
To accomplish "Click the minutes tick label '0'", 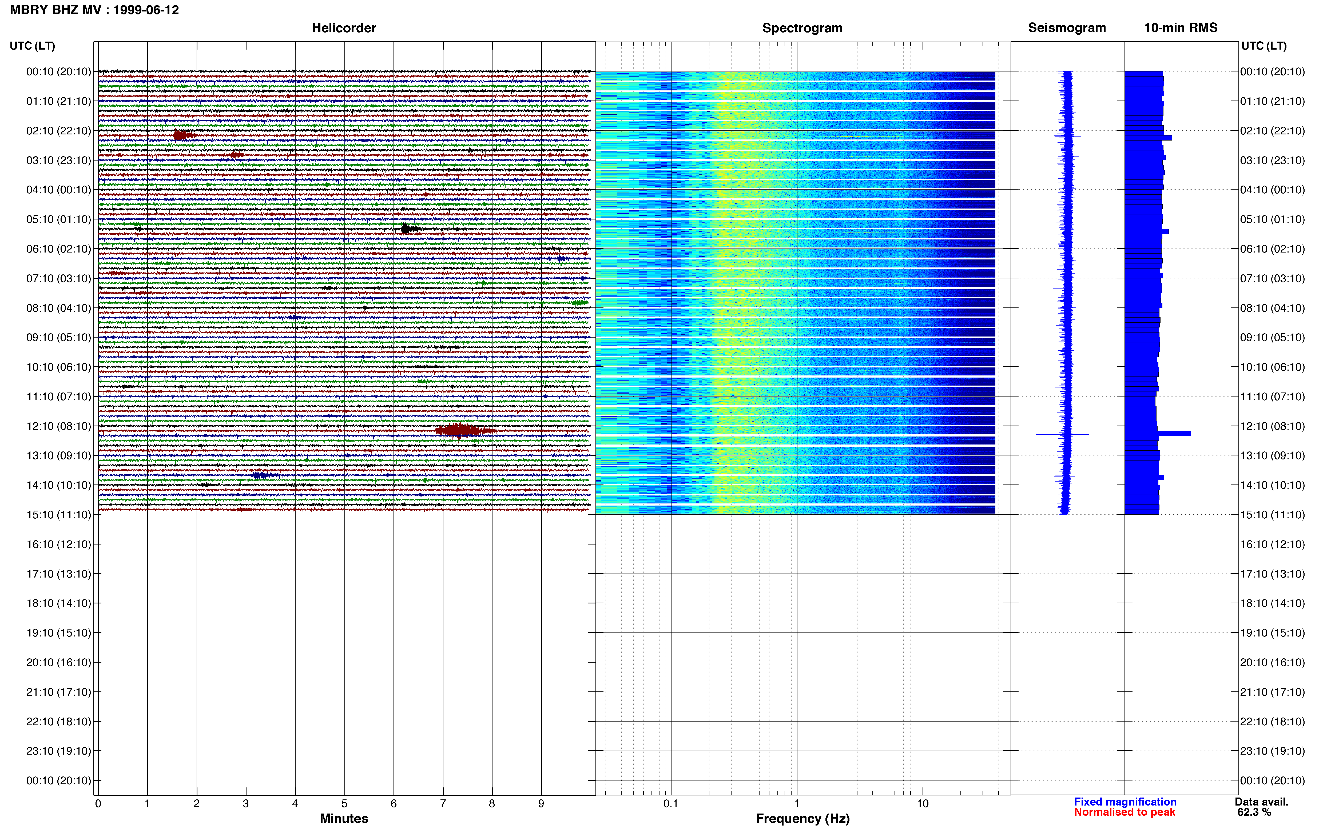I will pyautogui.click(x=98, y=803).
